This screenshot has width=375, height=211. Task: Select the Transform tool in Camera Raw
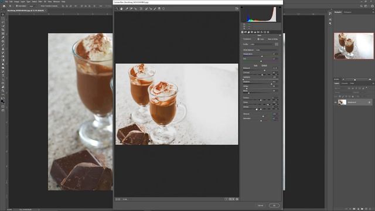pos(141,9)
